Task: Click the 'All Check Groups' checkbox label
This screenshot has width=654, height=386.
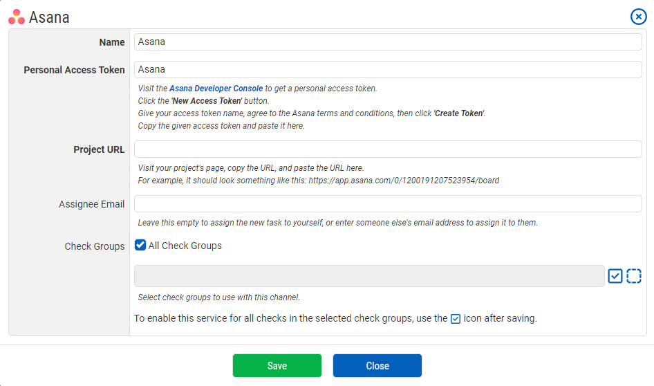Action: 185,246
